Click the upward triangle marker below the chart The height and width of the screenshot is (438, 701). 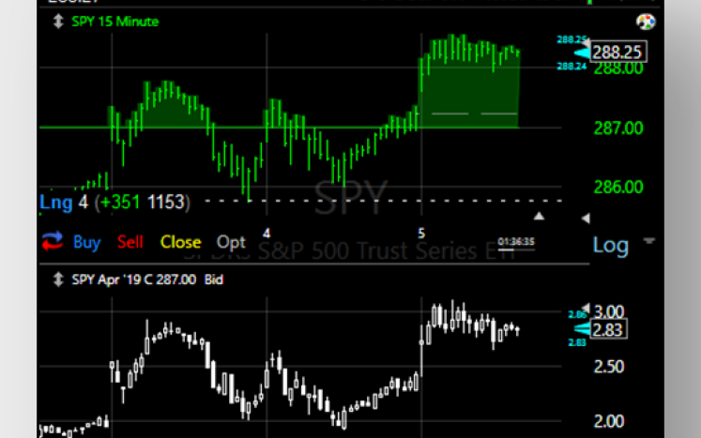(540, 217)
